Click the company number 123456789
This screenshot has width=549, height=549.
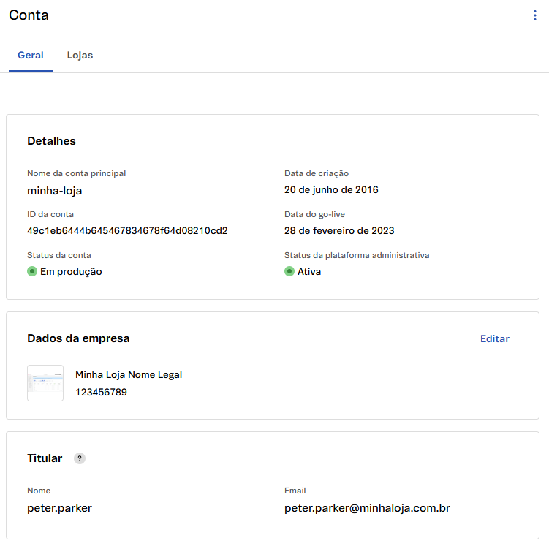coord(101,393)
